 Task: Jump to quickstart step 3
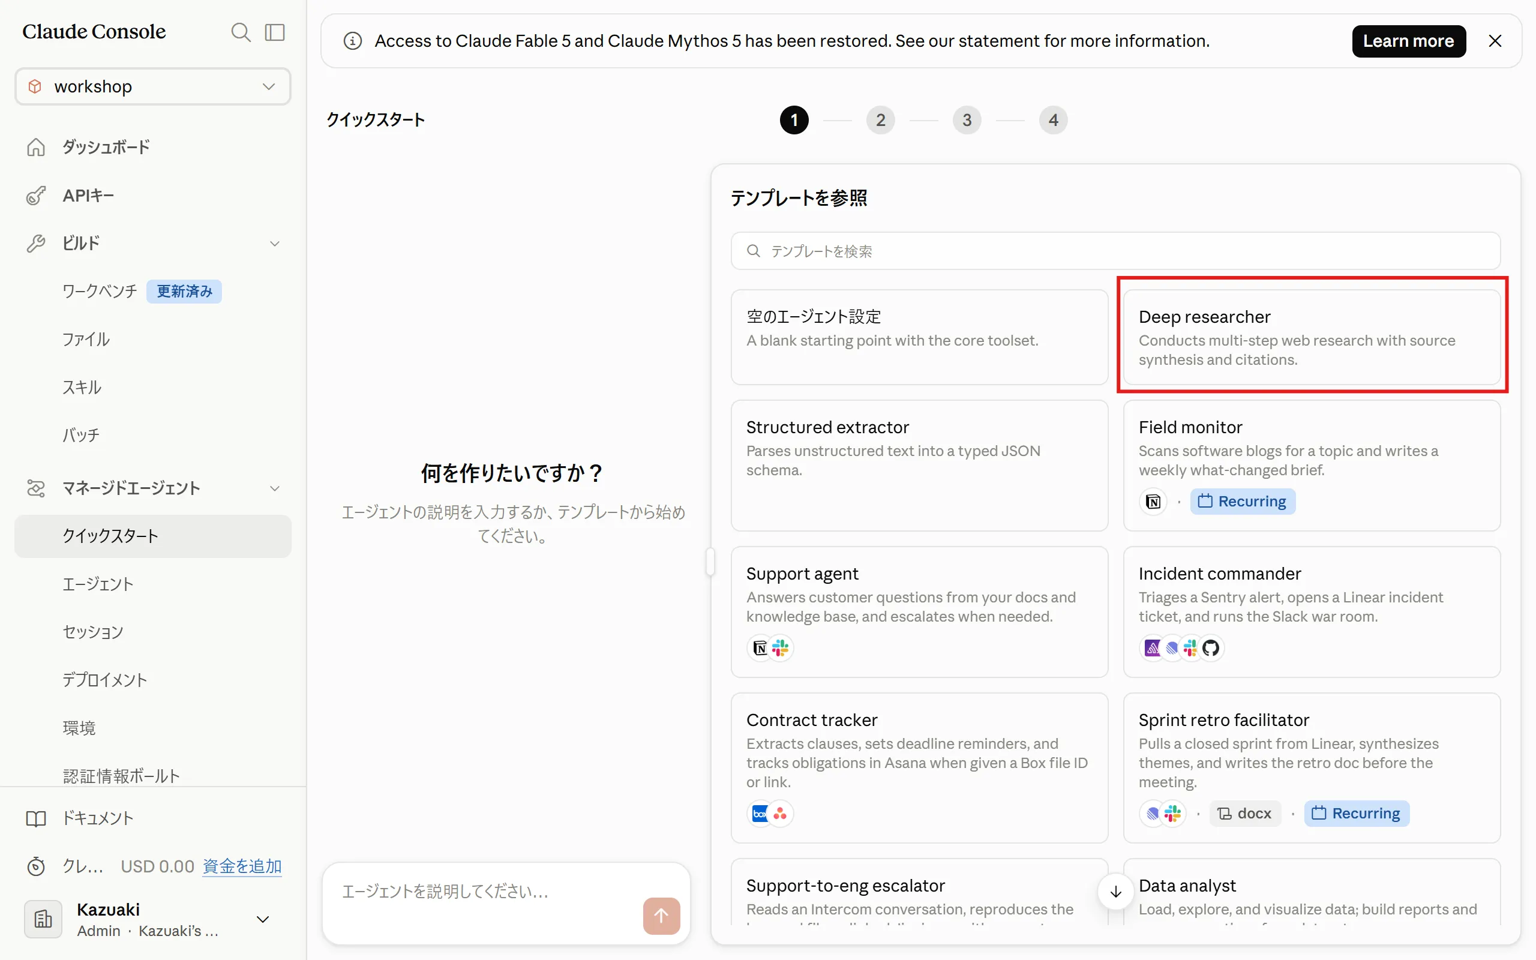tap(967, 120)
